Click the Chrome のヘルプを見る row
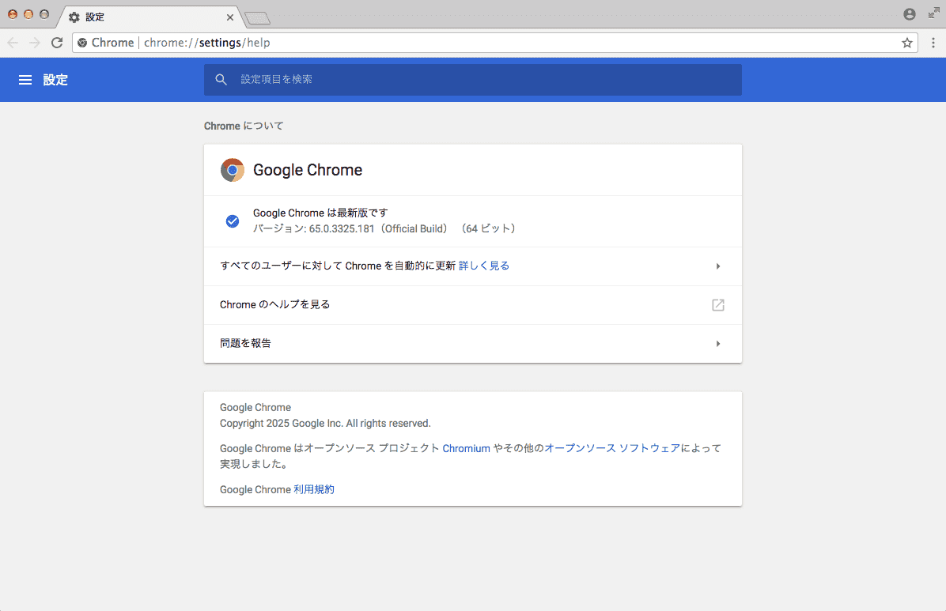The width and height of the screenshot is (946, 611). point(473,305)
